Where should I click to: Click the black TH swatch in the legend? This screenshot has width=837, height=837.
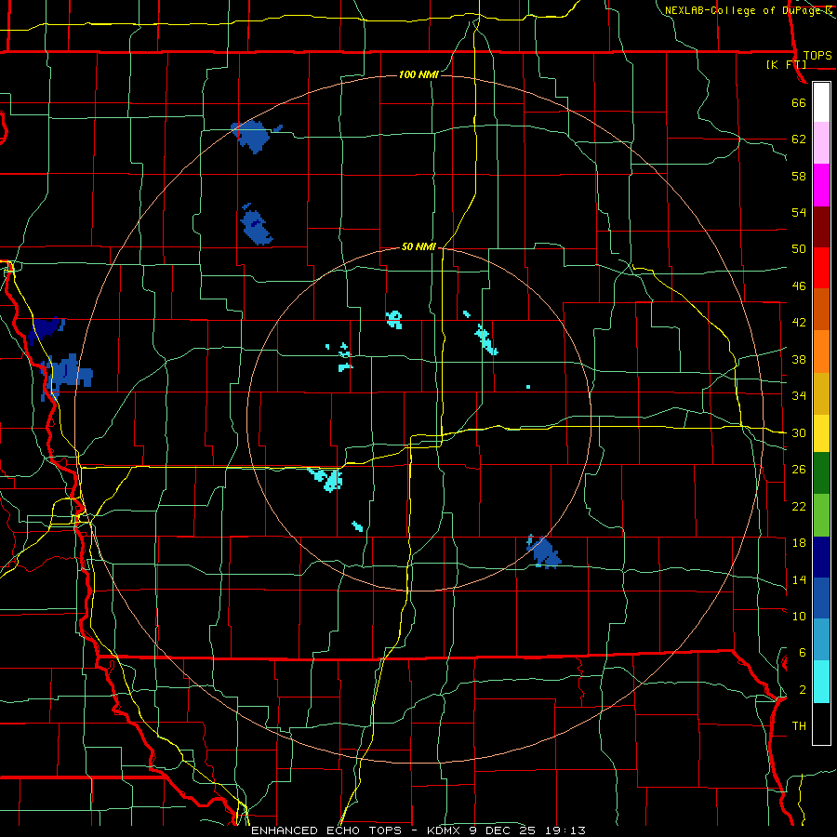[821, 724]
